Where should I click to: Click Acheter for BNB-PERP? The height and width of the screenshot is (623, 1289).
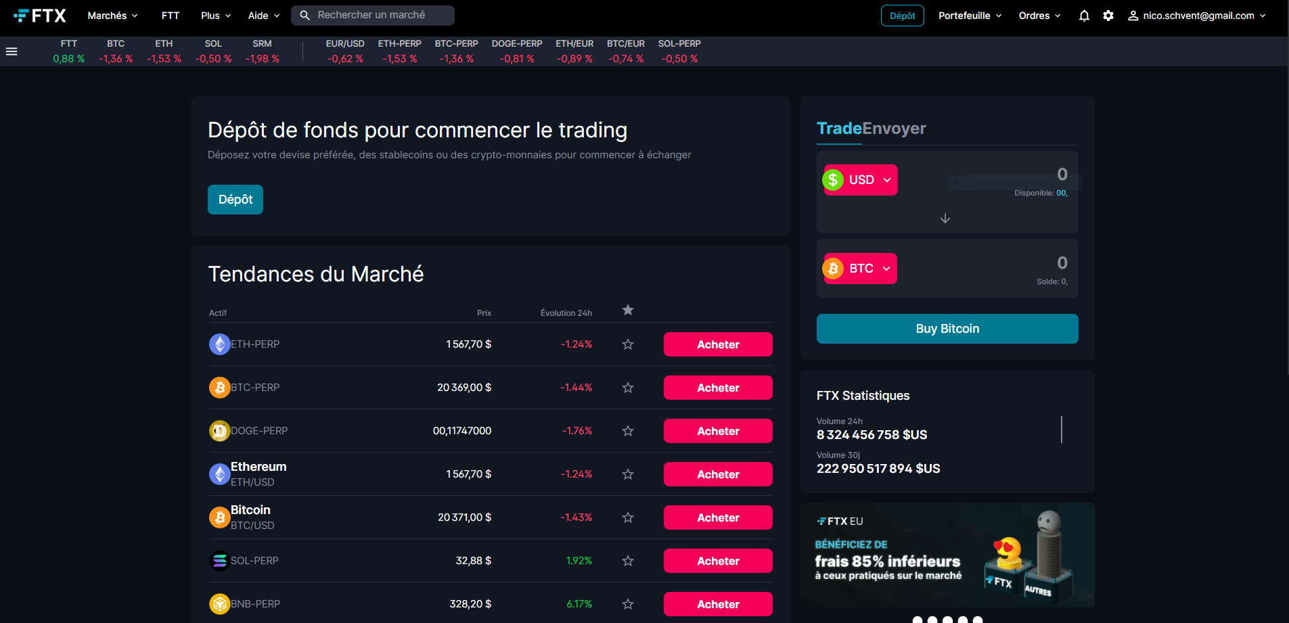point(718,604)
